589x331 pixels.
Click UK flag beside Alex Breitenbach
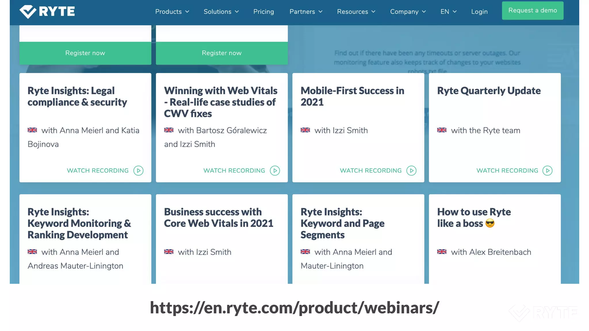coord(442,252)
